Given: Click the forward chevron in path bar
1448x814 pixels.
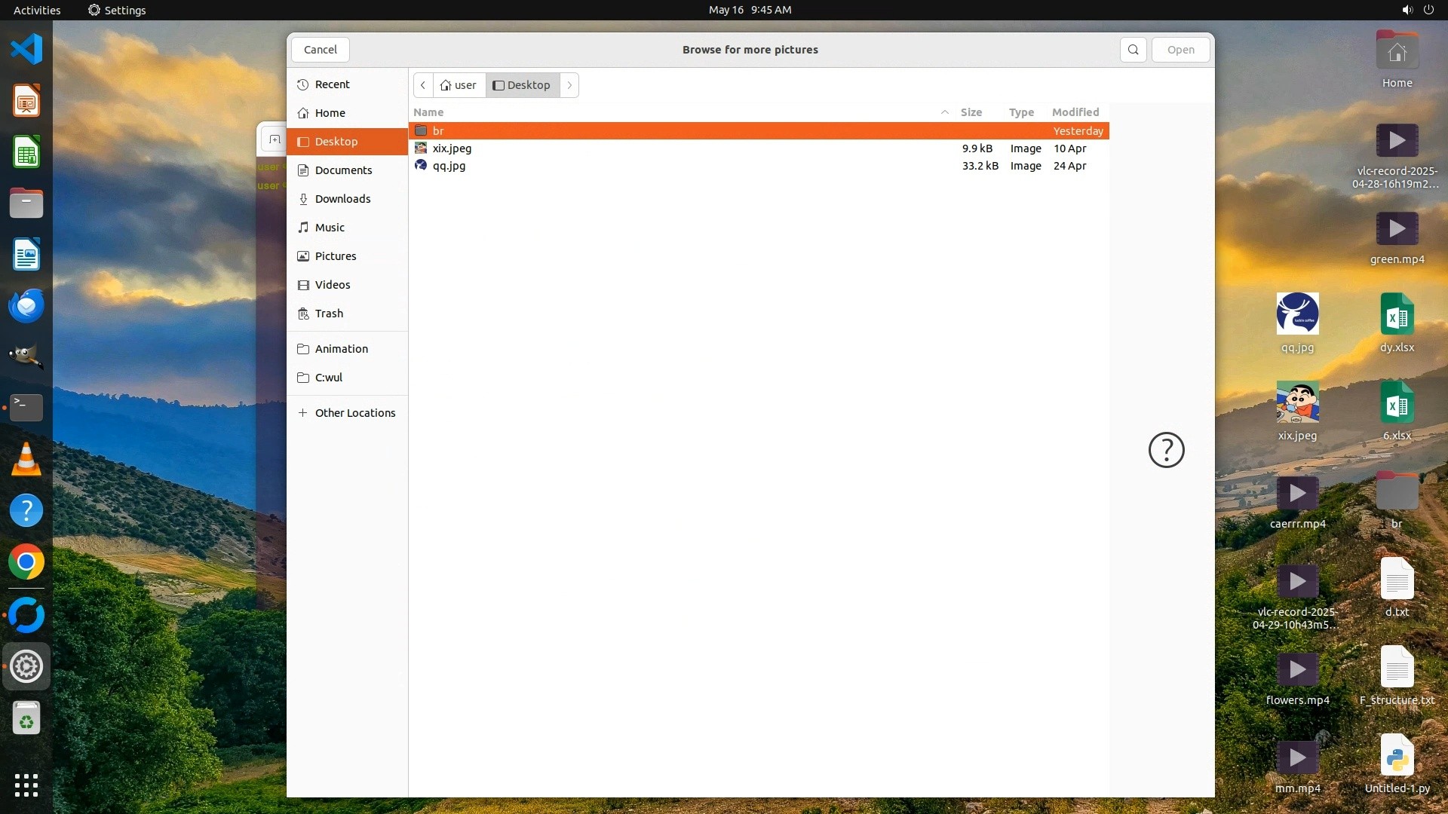Looking at the screenshot, I should click(x=569, y=85).
